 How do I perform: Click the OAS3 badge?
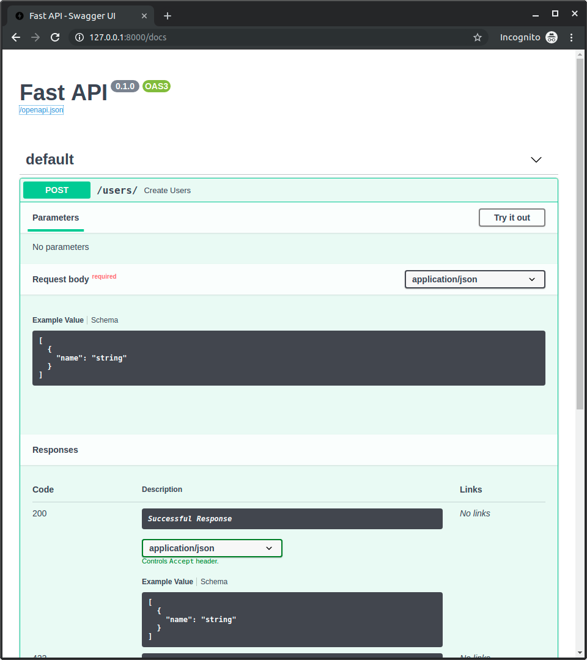tap(156, 86)
